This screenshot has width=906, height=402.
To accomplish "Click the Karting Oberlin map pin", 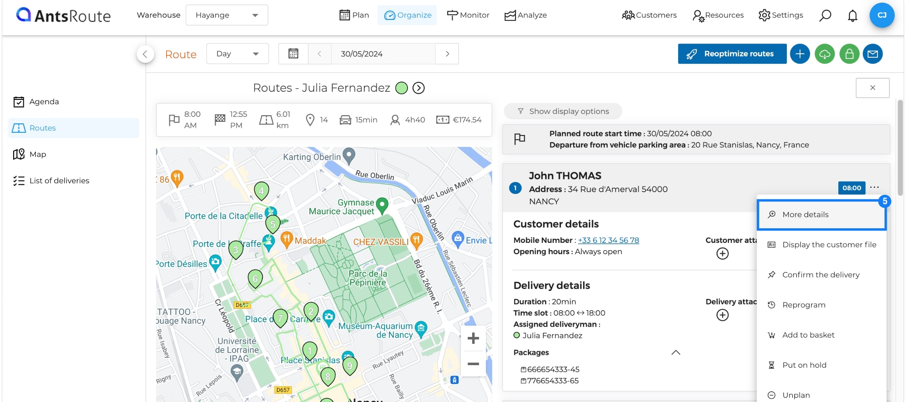I will click(349, 155).
